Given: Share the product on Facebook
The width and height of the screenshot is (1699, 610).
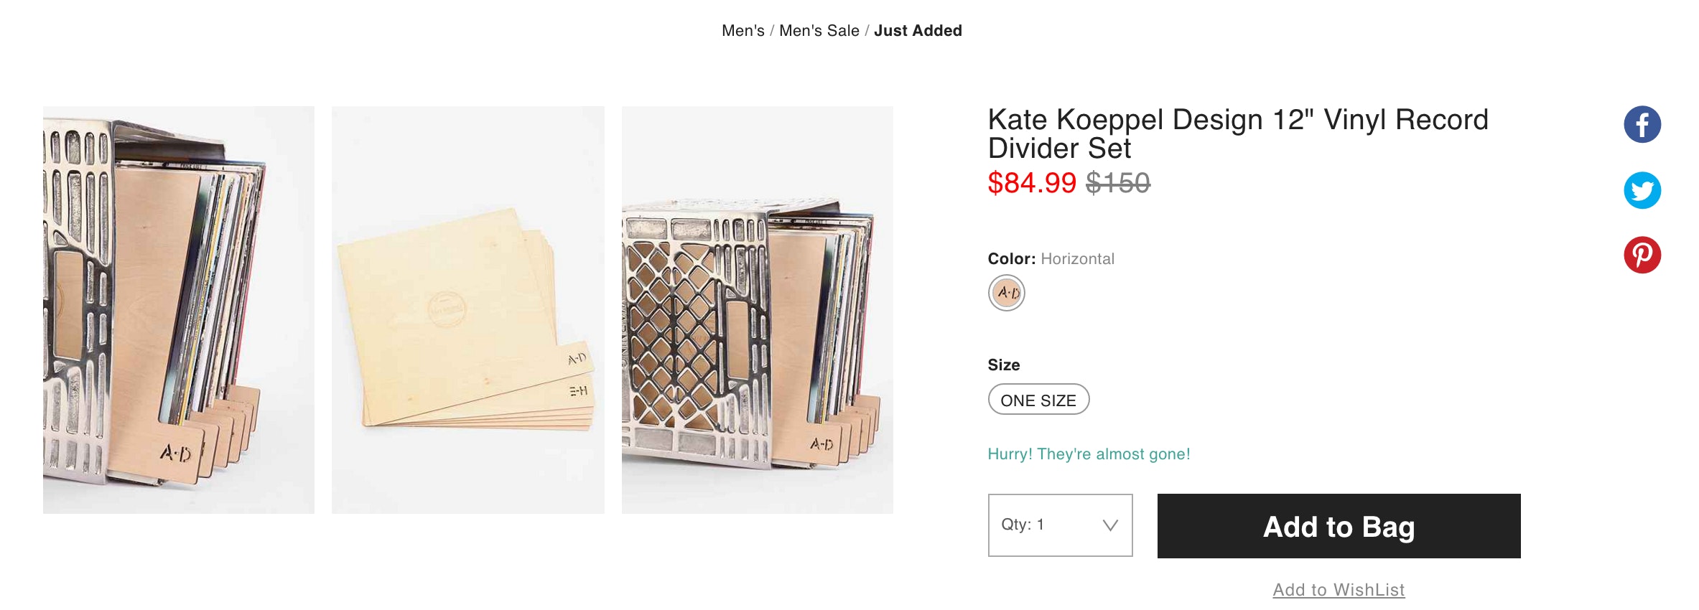Looking at the screenshot, I should coord(1642,125).
